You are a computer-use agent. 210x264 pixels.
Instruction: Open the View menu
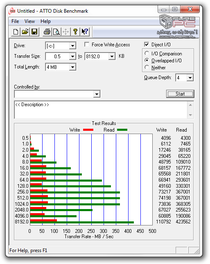(29, 21)
